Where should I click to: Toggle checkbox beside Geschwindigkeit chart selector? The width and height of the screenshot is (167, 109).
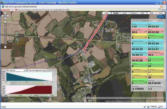tap(27, 70)
